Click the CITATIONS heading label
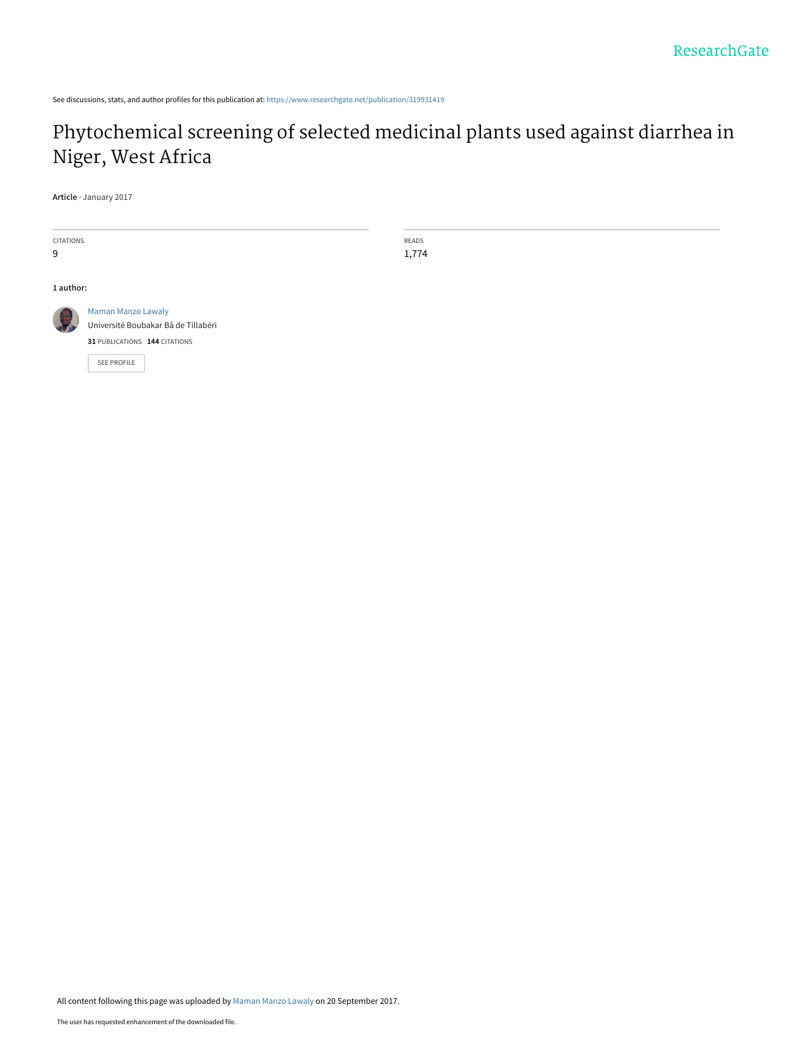Screen dimensions: 809x1047 point(69,241)
